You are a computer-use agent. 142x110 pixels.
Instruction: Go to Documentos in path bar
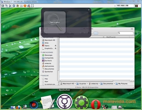click(x=107, y=84)
